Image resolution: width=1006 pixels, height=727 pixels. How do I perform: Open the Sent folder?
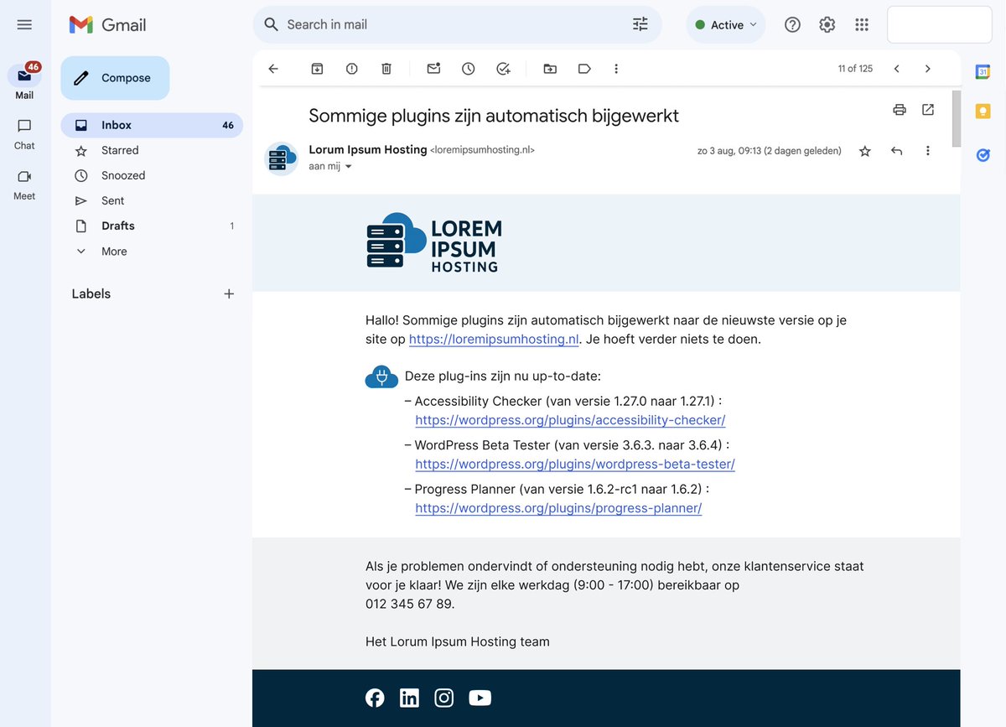tap(112, 200)
